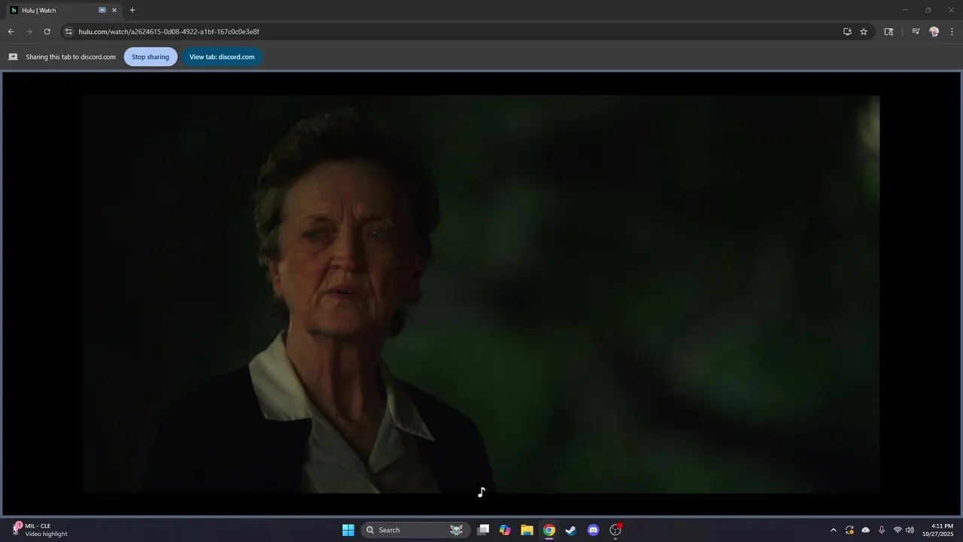963x542 pixels.
Task: Open OneDrive cloud tray icon
Action: (x=865, y=530)
